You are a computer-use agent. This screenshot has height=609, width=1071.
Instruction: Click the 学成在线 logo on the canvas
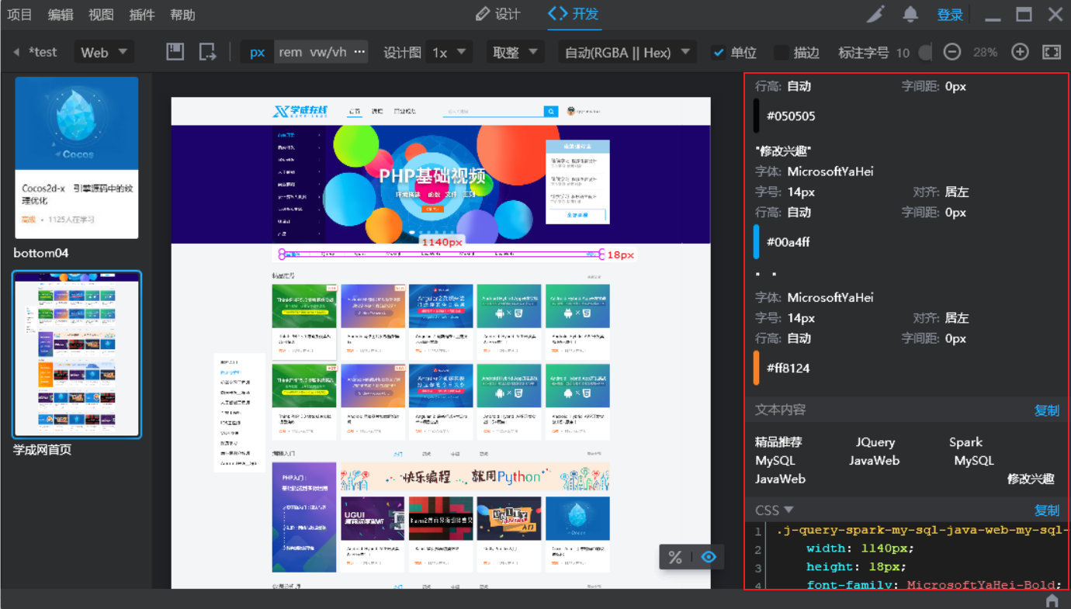click(x=300, y=112)
